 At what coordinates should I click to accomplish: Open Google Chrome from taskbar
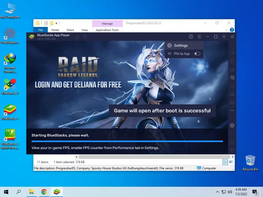pos(44,192)
